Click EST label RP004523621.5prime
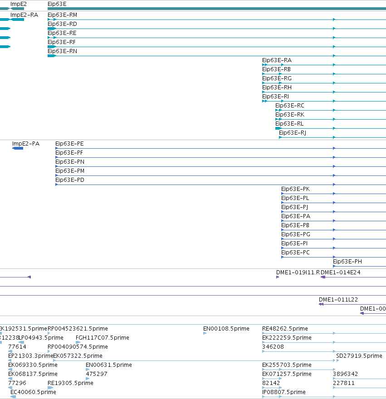 78,329
